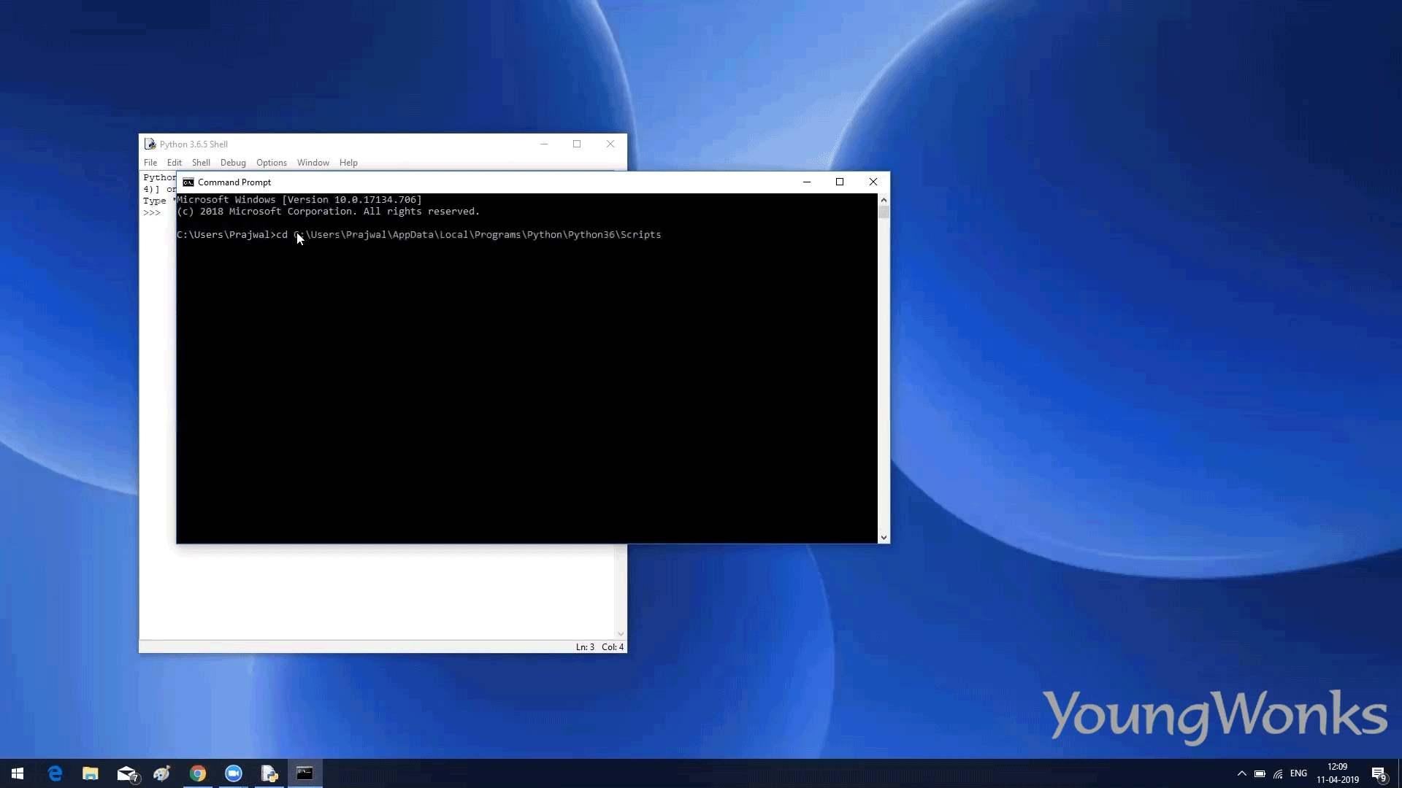Open the File menu in Python Shell
The image size is (1402, 788).
[x=150, y=163]
